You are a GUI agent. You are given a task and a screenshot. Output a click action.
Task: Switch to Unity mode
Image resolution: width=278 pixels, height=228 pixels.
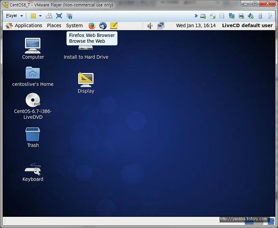69,16
